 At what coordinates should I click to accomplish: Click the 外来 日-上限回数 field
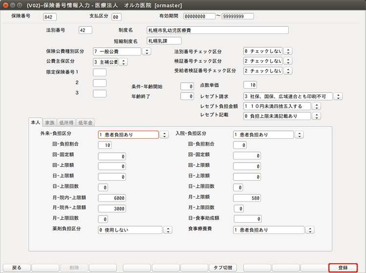tap(103, 187)
